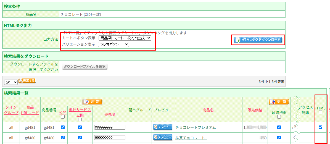Open the バリエーション表示 dropdown

pos(113,44)
